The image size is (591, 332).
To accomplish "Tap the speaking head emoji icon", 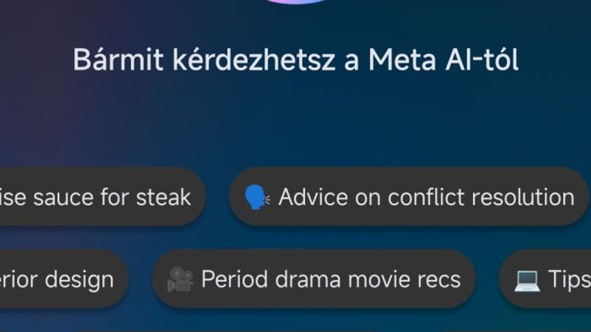I will [257, 197].
